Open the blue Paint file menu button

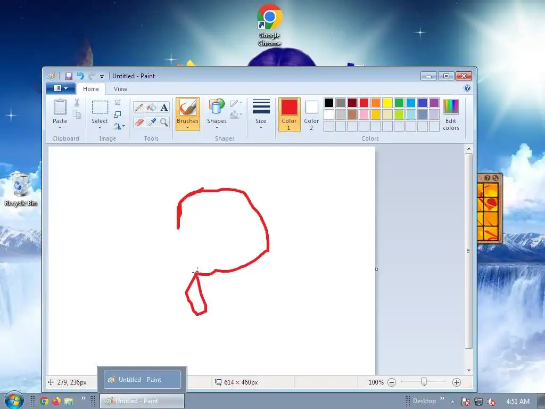click(61, 88)
